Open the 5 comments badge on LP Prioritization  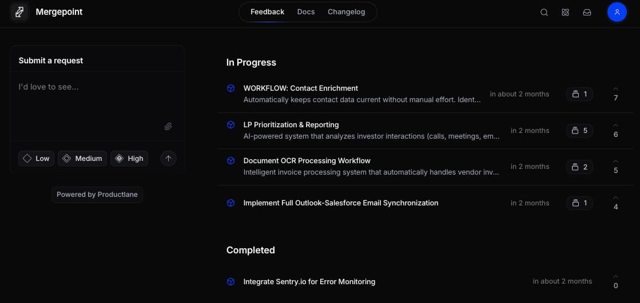[x=579, y=131]
